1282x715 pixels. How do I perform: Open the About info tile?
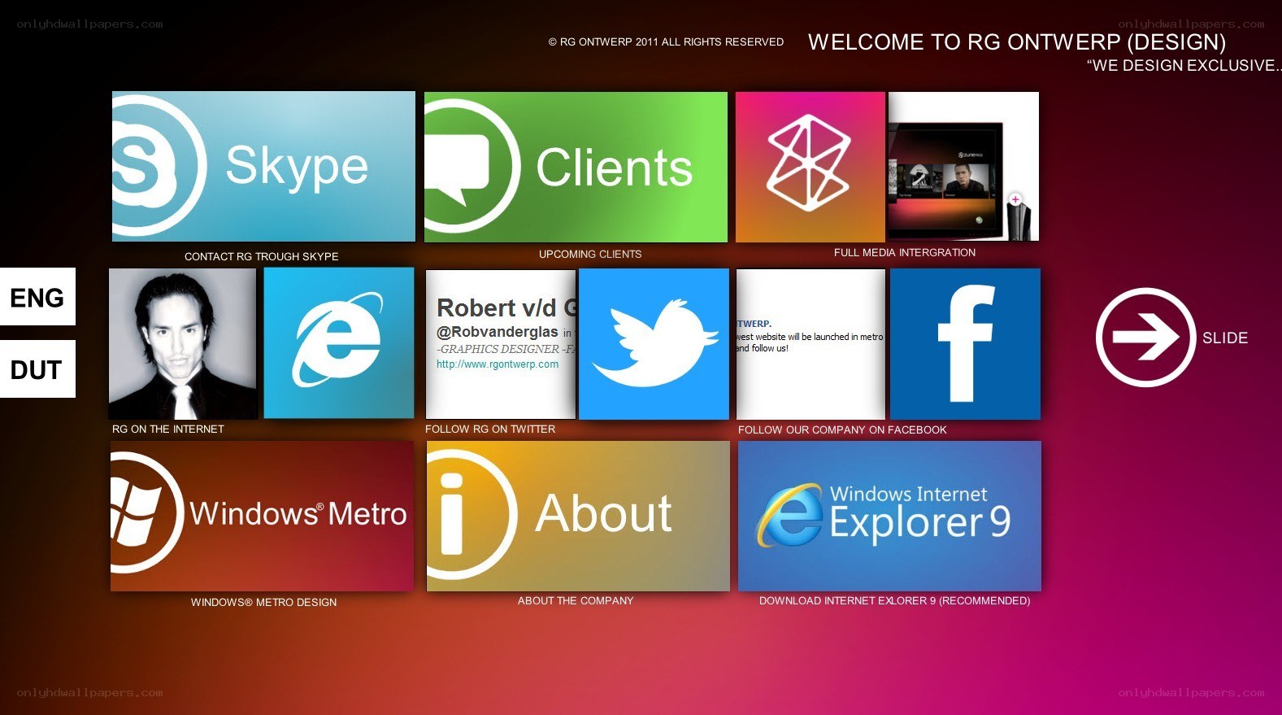(x=578, y=516)
